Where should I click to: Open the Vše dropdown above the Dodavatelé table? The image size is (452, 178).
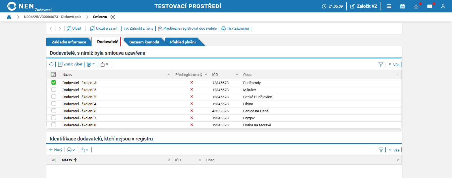pos(394,65)
